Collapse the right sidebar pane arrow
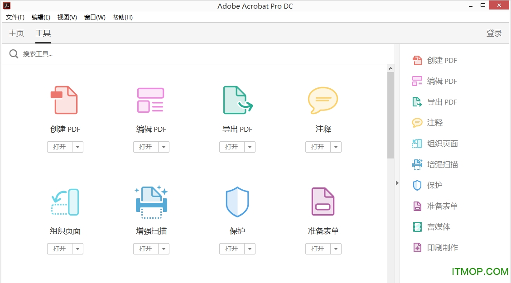This screenshot has width=511, height=283. tap(397, 182)
